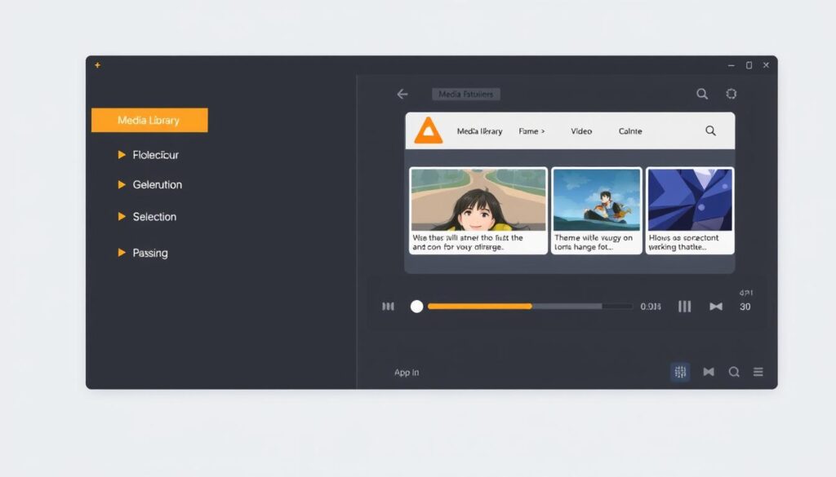The width and height of the screenshot is (836, 477).
Task: Open settings gear icon at top right
Action: point(731,94)
